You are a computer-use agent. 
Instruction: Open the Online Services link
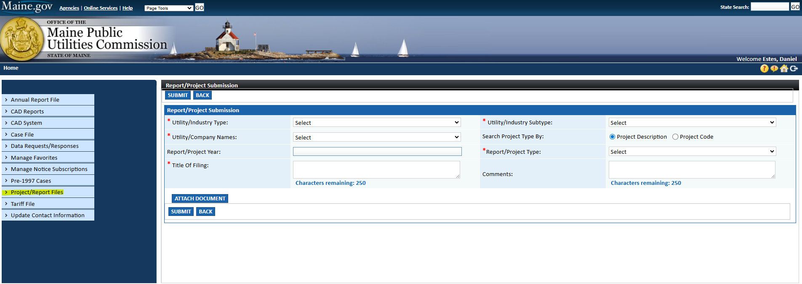coord(101,8)
